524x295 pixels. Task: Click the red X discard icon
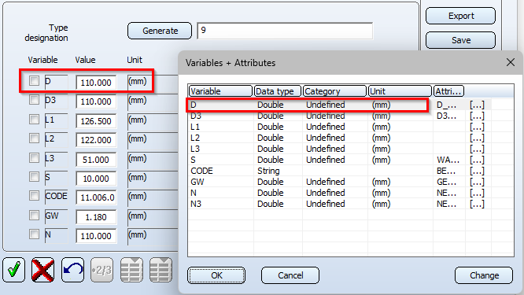(43, 270)
